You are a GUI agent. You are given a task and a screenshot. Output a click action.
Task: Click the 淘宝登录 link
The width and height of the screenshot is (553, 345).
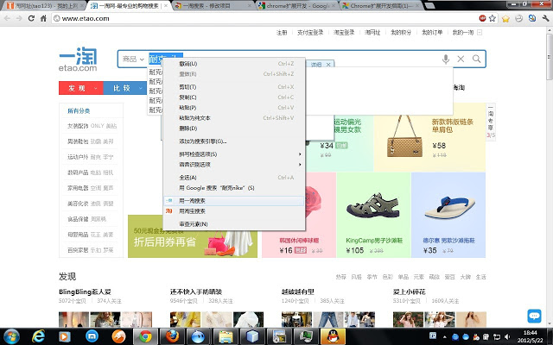[x=344, y=33]
